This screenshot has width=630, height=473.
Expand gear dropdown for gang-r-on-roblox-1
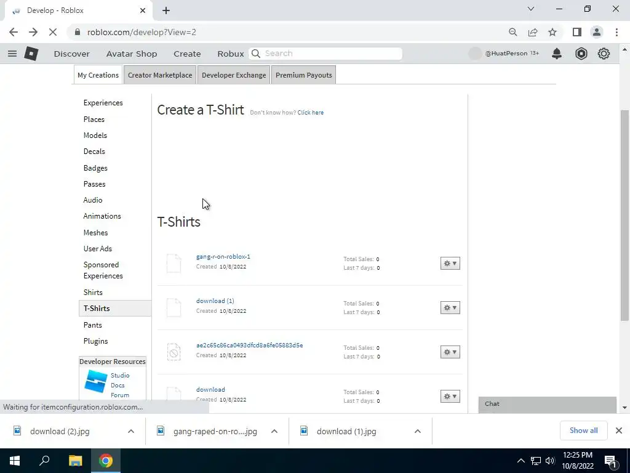(x=450, y=264)
